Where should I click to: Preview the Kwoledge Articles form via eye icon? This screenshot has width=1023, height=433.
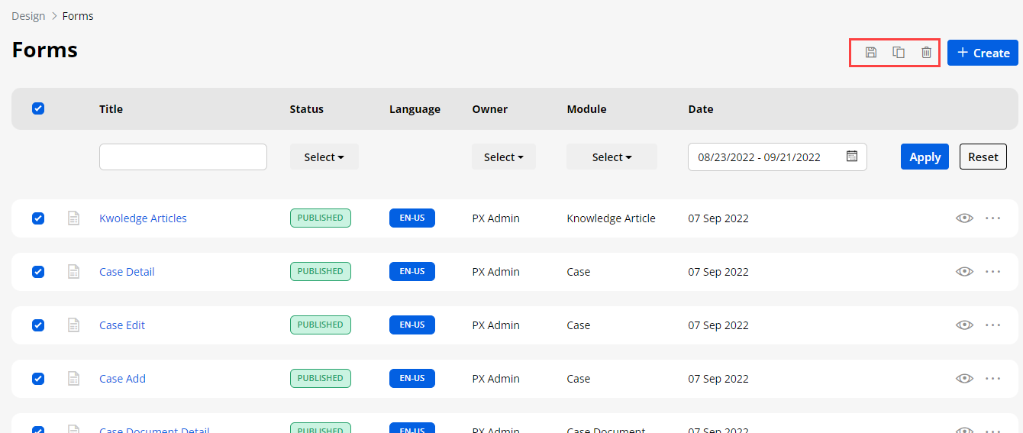964,218
